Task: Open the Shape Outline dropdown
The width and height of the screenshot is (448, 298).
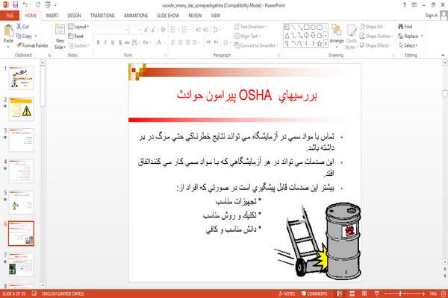Action: 376,36
